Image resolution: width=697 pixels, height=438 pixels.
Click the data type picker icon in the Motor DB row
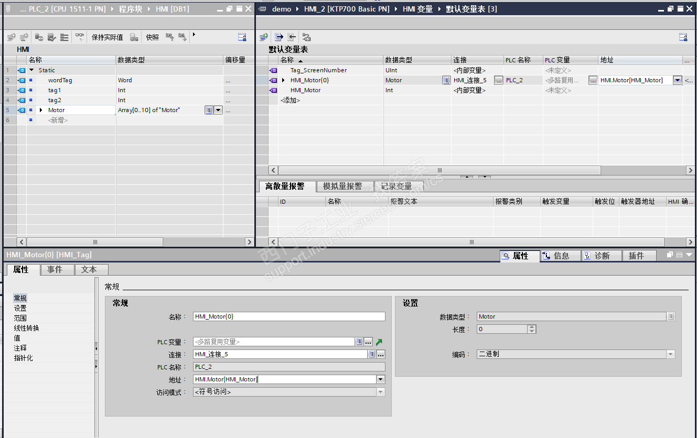click(x=209, y=110)
